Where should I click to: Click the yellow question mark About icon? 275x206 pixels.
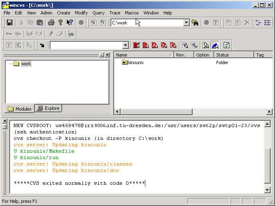(60, 23)
